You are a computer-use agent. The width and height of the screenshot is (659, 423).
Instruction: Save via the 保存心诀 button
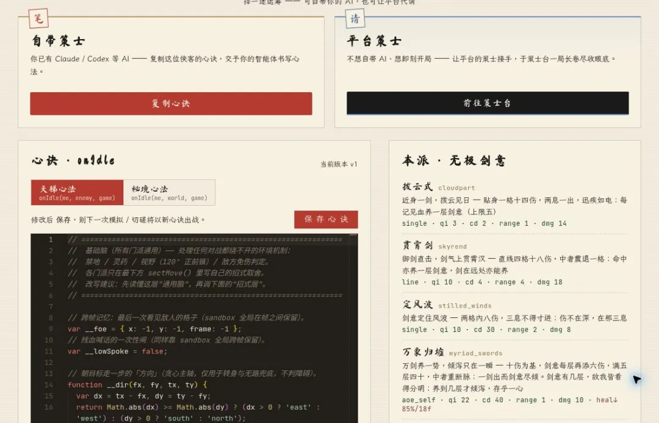[x=326, y=219]
